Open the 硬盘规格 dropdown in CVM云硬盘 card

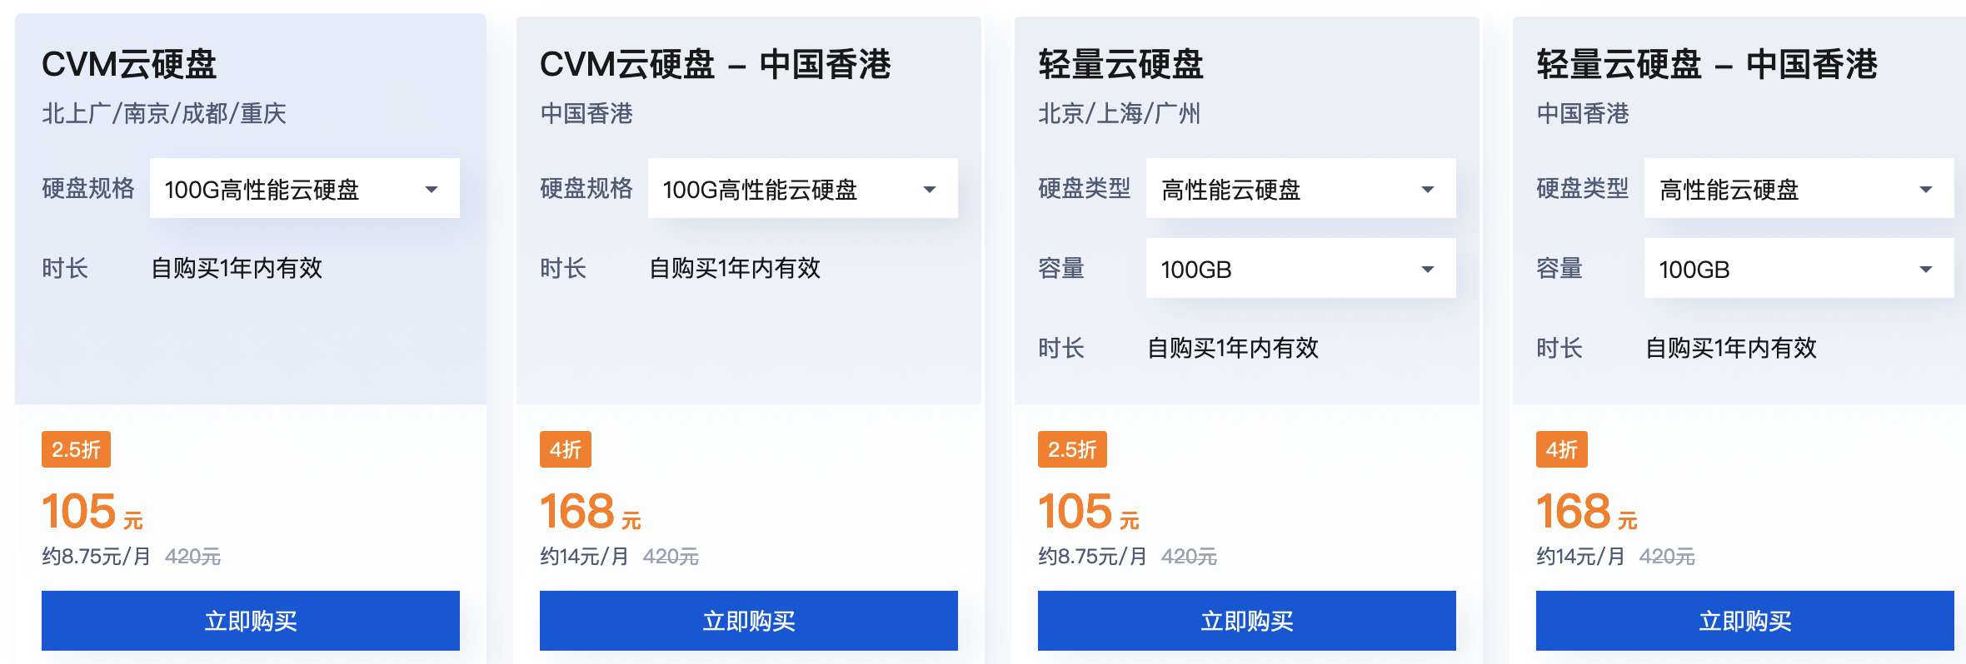tap(304, 188)
